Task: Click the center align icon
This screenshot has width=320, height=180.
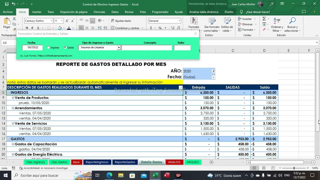Action: coord(87,28)
